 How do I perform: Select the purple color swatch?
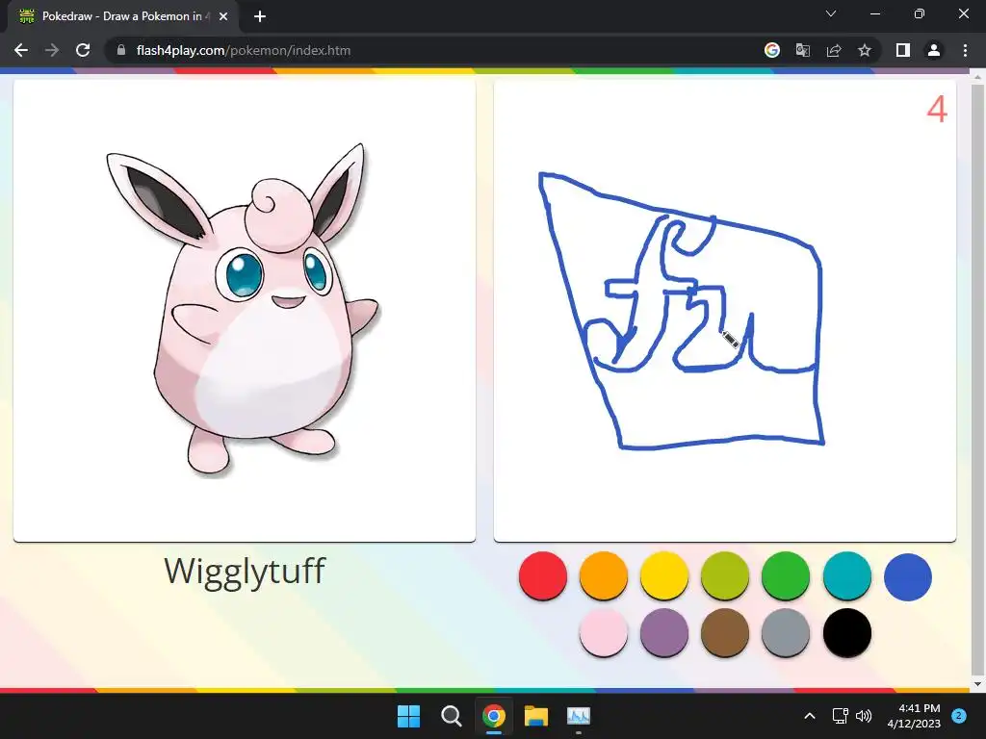point(664,632)
